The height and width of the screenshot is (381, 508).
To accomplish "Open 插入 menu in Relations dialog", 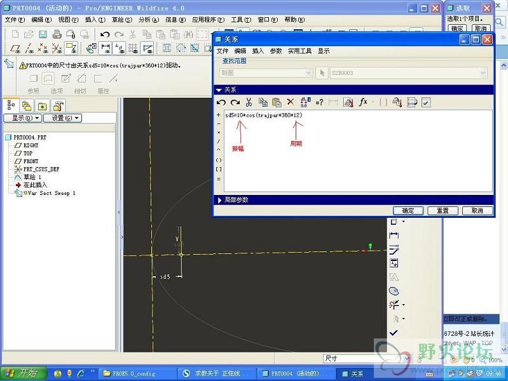I will click(258, 51).
